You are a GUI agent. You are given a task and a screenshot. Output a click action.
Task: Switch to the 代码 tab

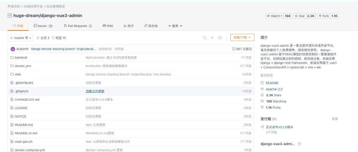coord(18,26)
